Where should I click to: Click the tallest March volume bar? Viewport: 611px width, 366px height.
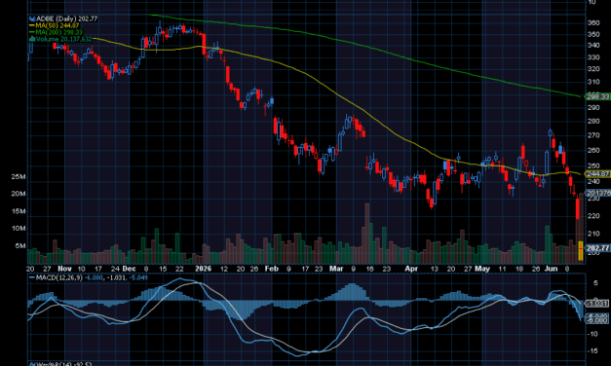pos(366,234)
